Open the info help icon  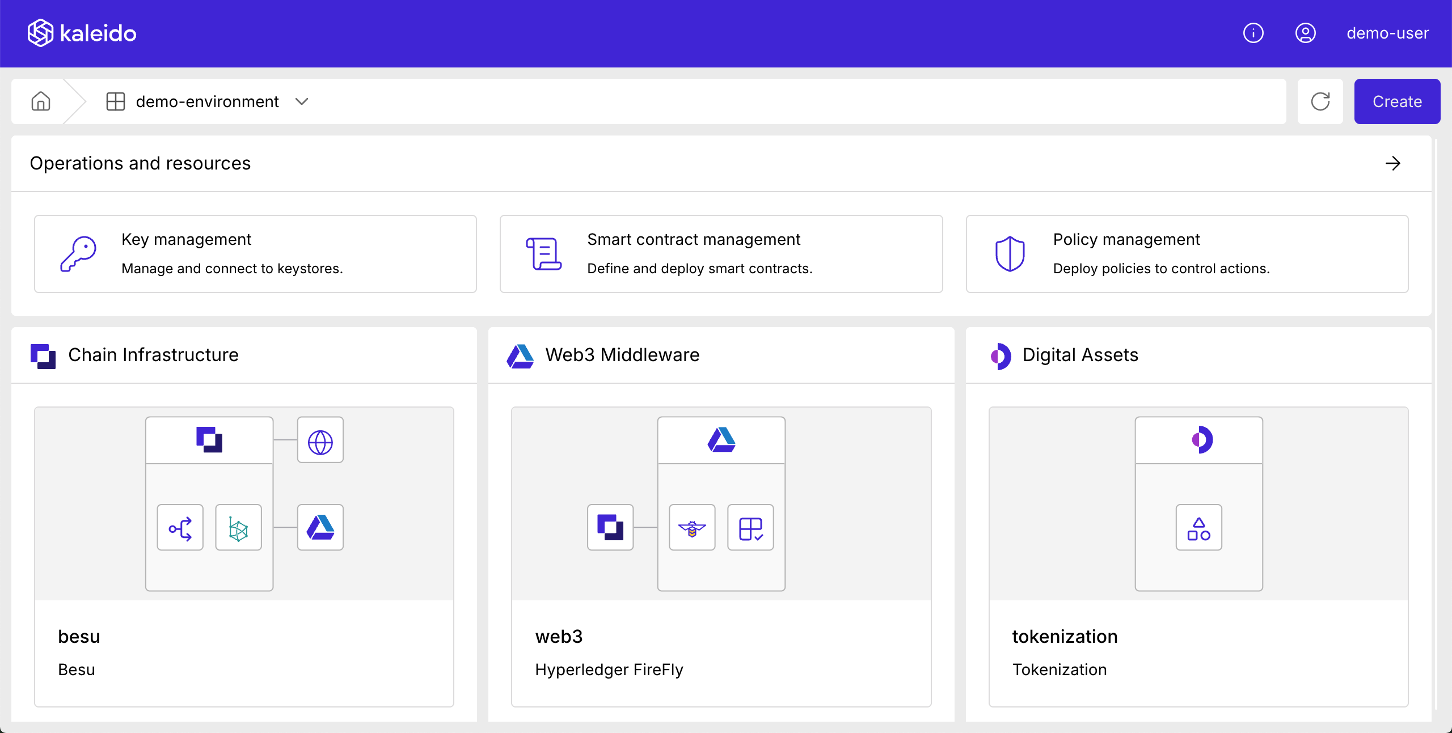click(1253, 33)
